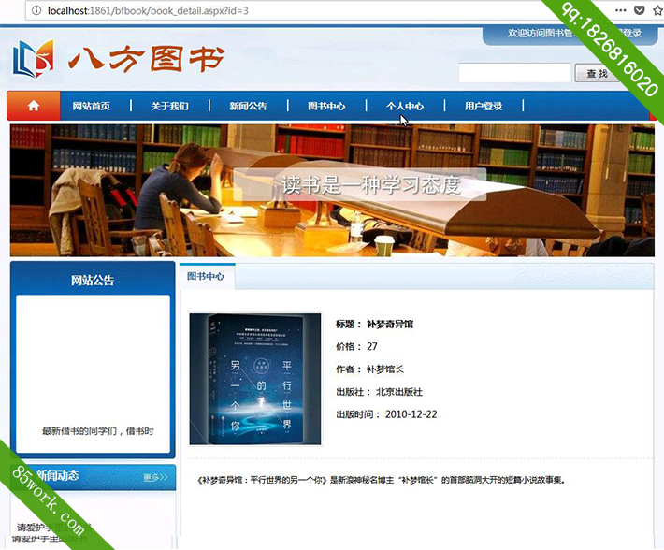Click the publish date 2010-12-22
Viewport: 664px width, 550px height.
pos(411,414)
